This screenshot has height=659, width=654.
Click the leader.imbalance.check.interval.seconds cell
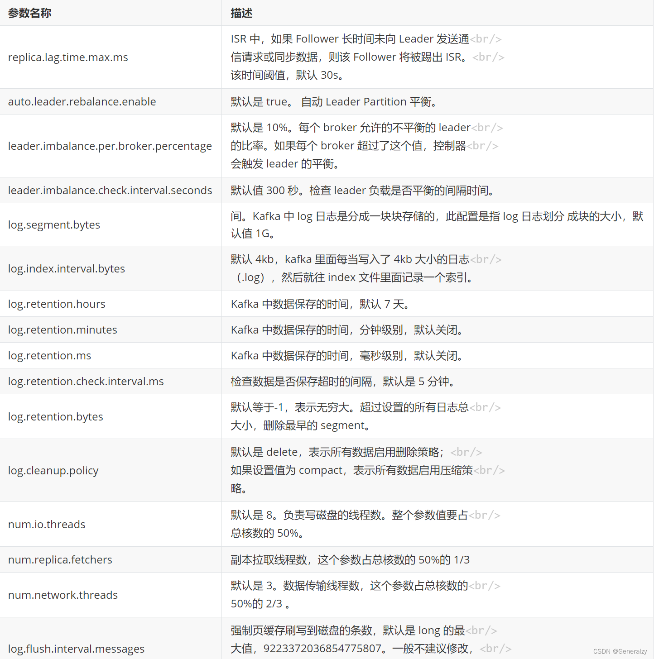coord(110,190)
